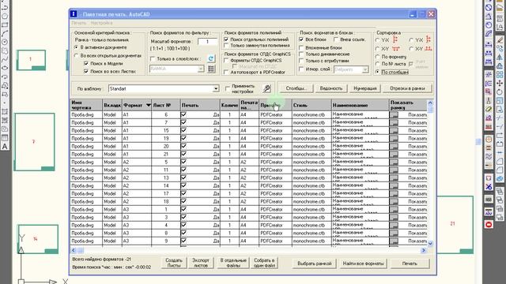
Task: Click the Столбцы... button
Action: [296, 88]
